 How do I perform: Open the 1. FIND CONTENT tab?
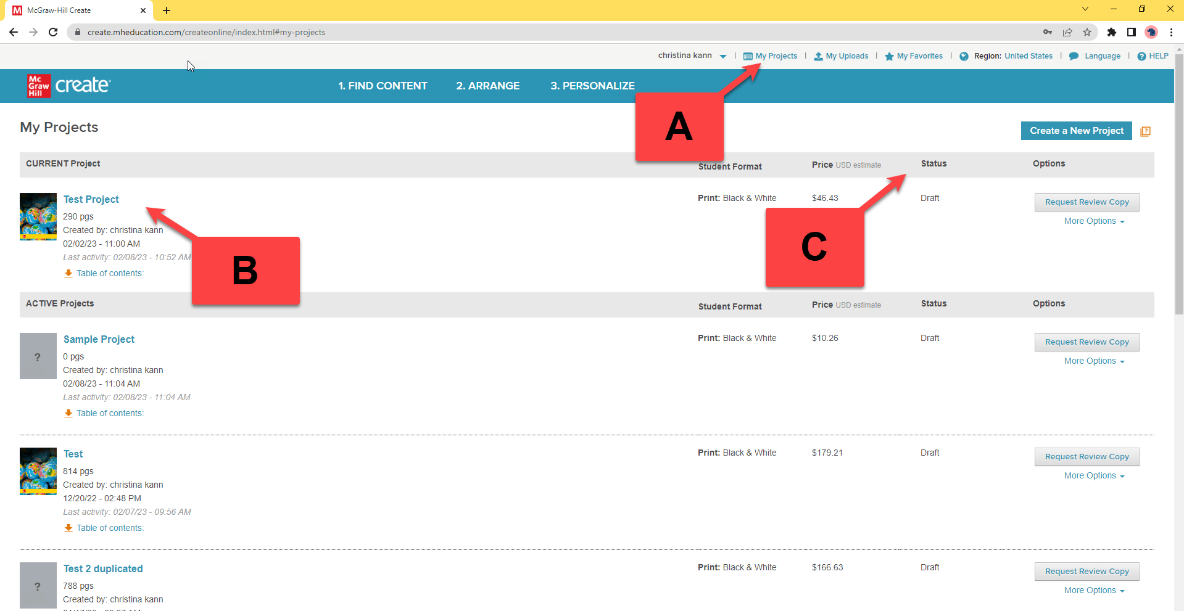[383, 86]
